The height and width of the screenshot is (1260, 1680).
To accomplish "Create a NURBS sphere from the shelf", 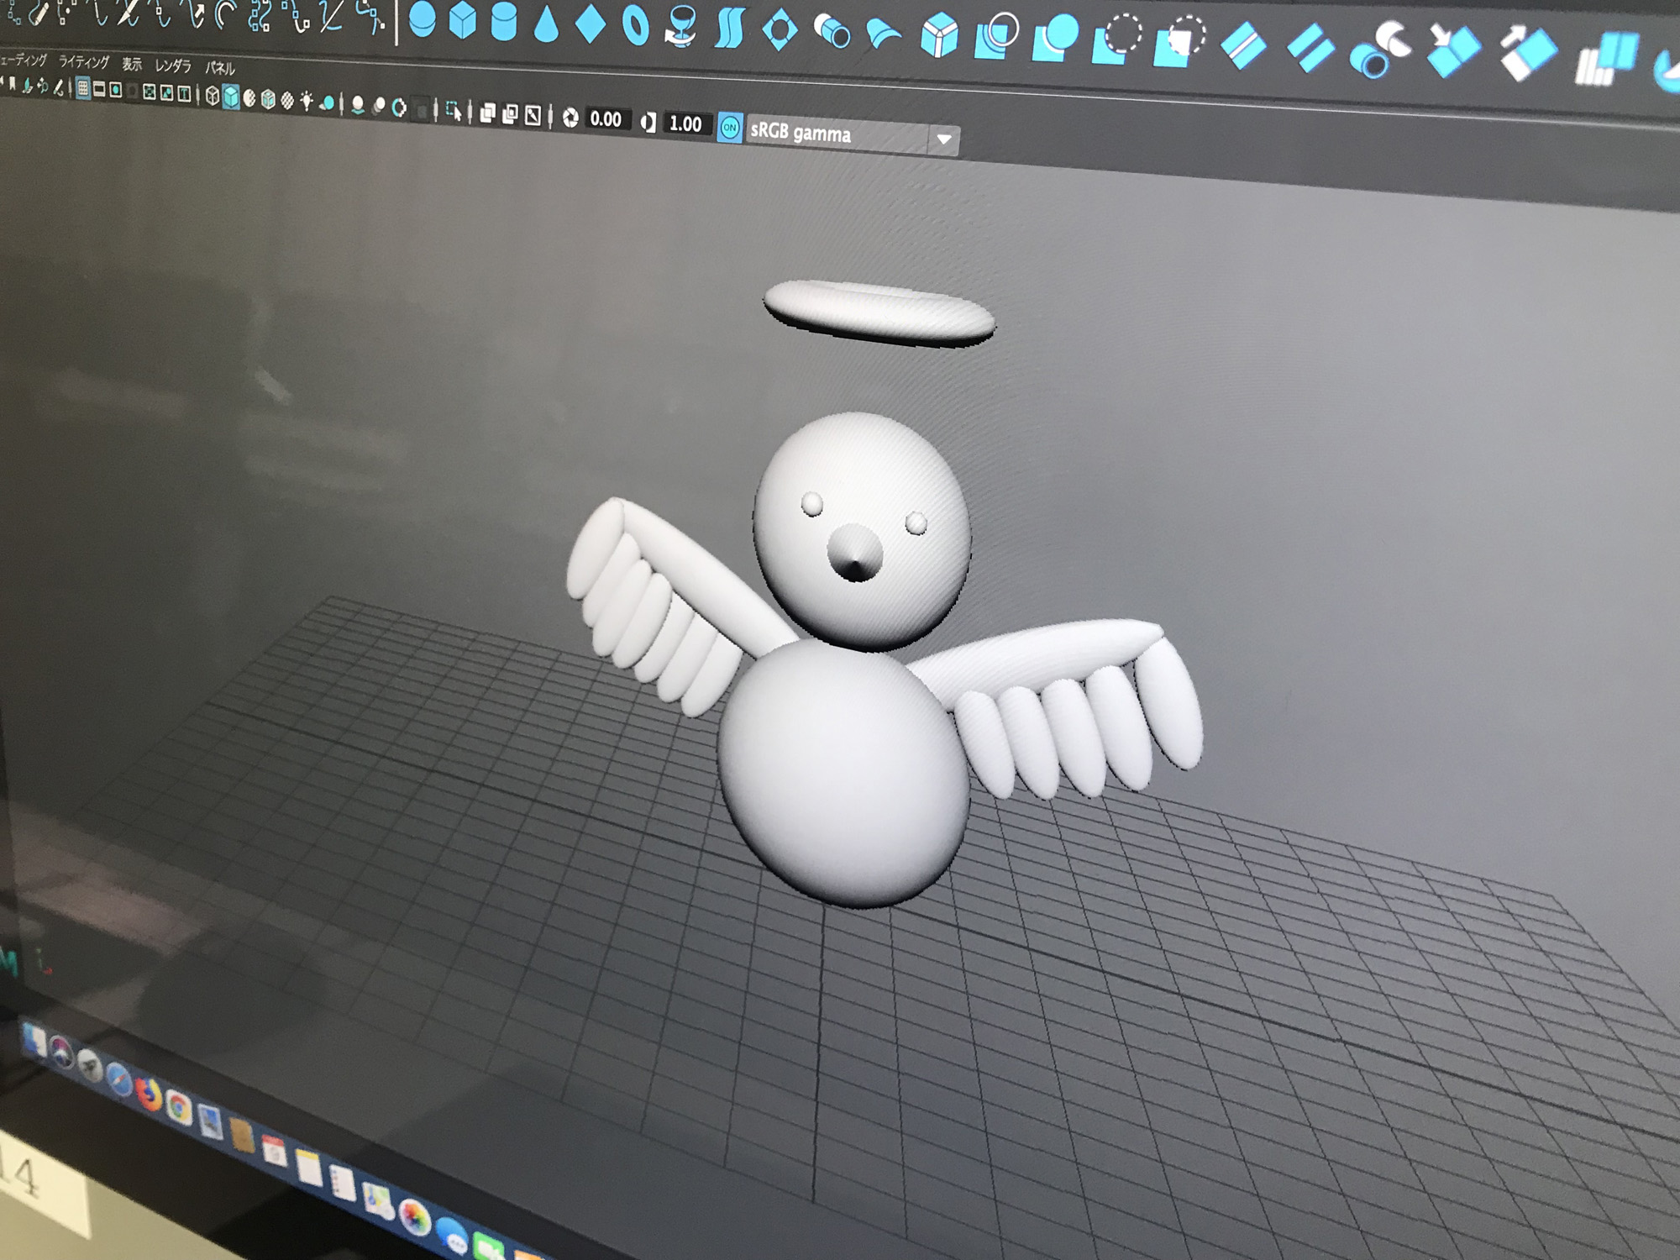I will point(423,20).
